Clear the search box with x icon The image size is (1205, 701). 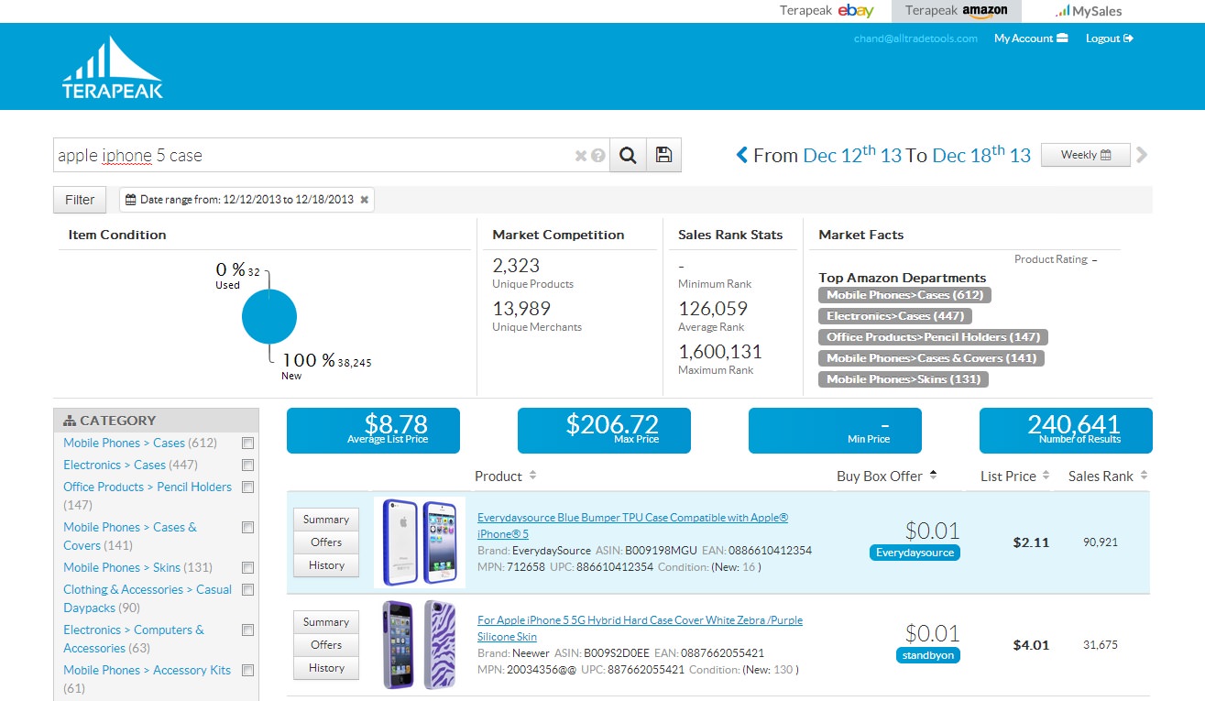[580, 157]
